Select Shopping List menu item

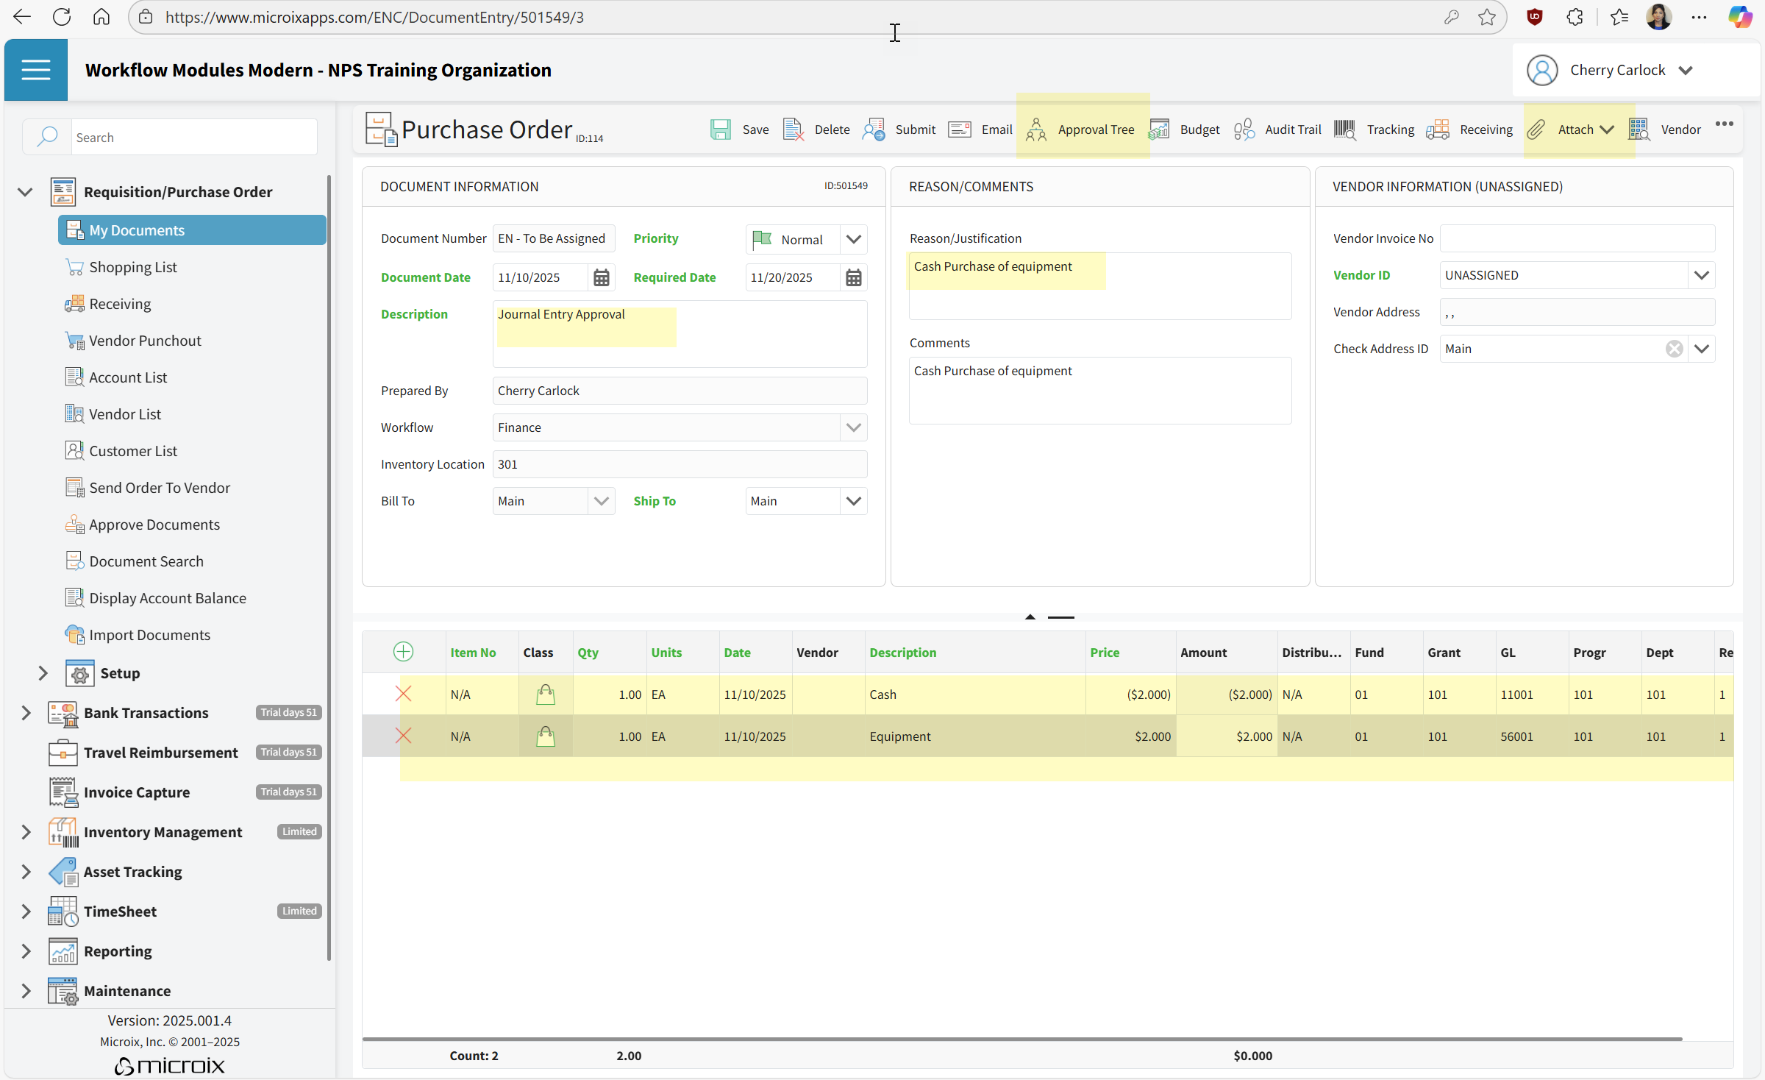point(132,267)
